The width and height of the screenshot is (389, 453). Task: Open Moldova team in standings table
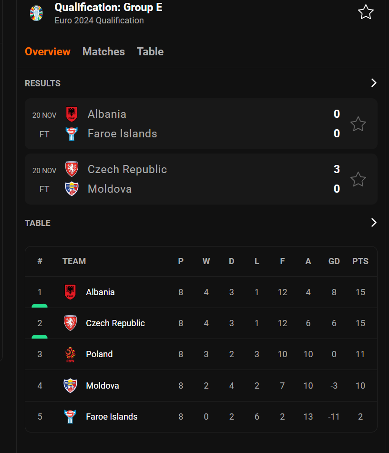click(102, 385)
